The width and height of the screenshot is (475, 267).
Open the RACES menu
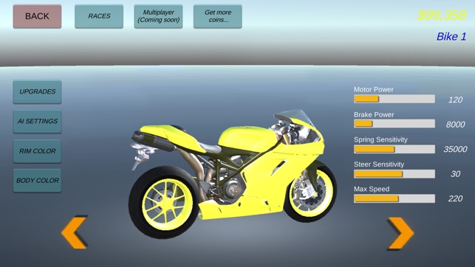(x=99, y=16)
